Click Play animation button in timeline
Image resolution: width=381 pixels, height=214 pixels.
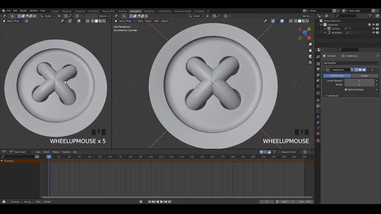[x=161, y=202]
